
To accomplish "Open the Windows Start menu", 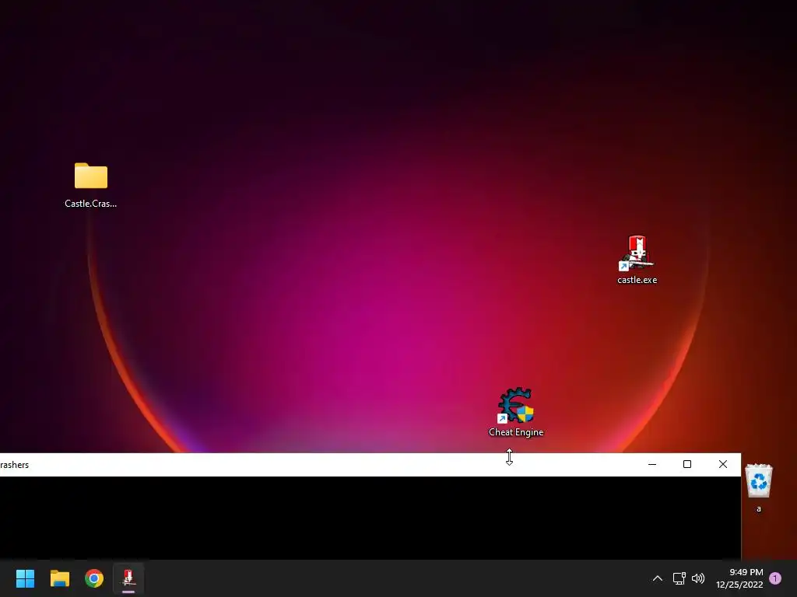I will [25, 578].
